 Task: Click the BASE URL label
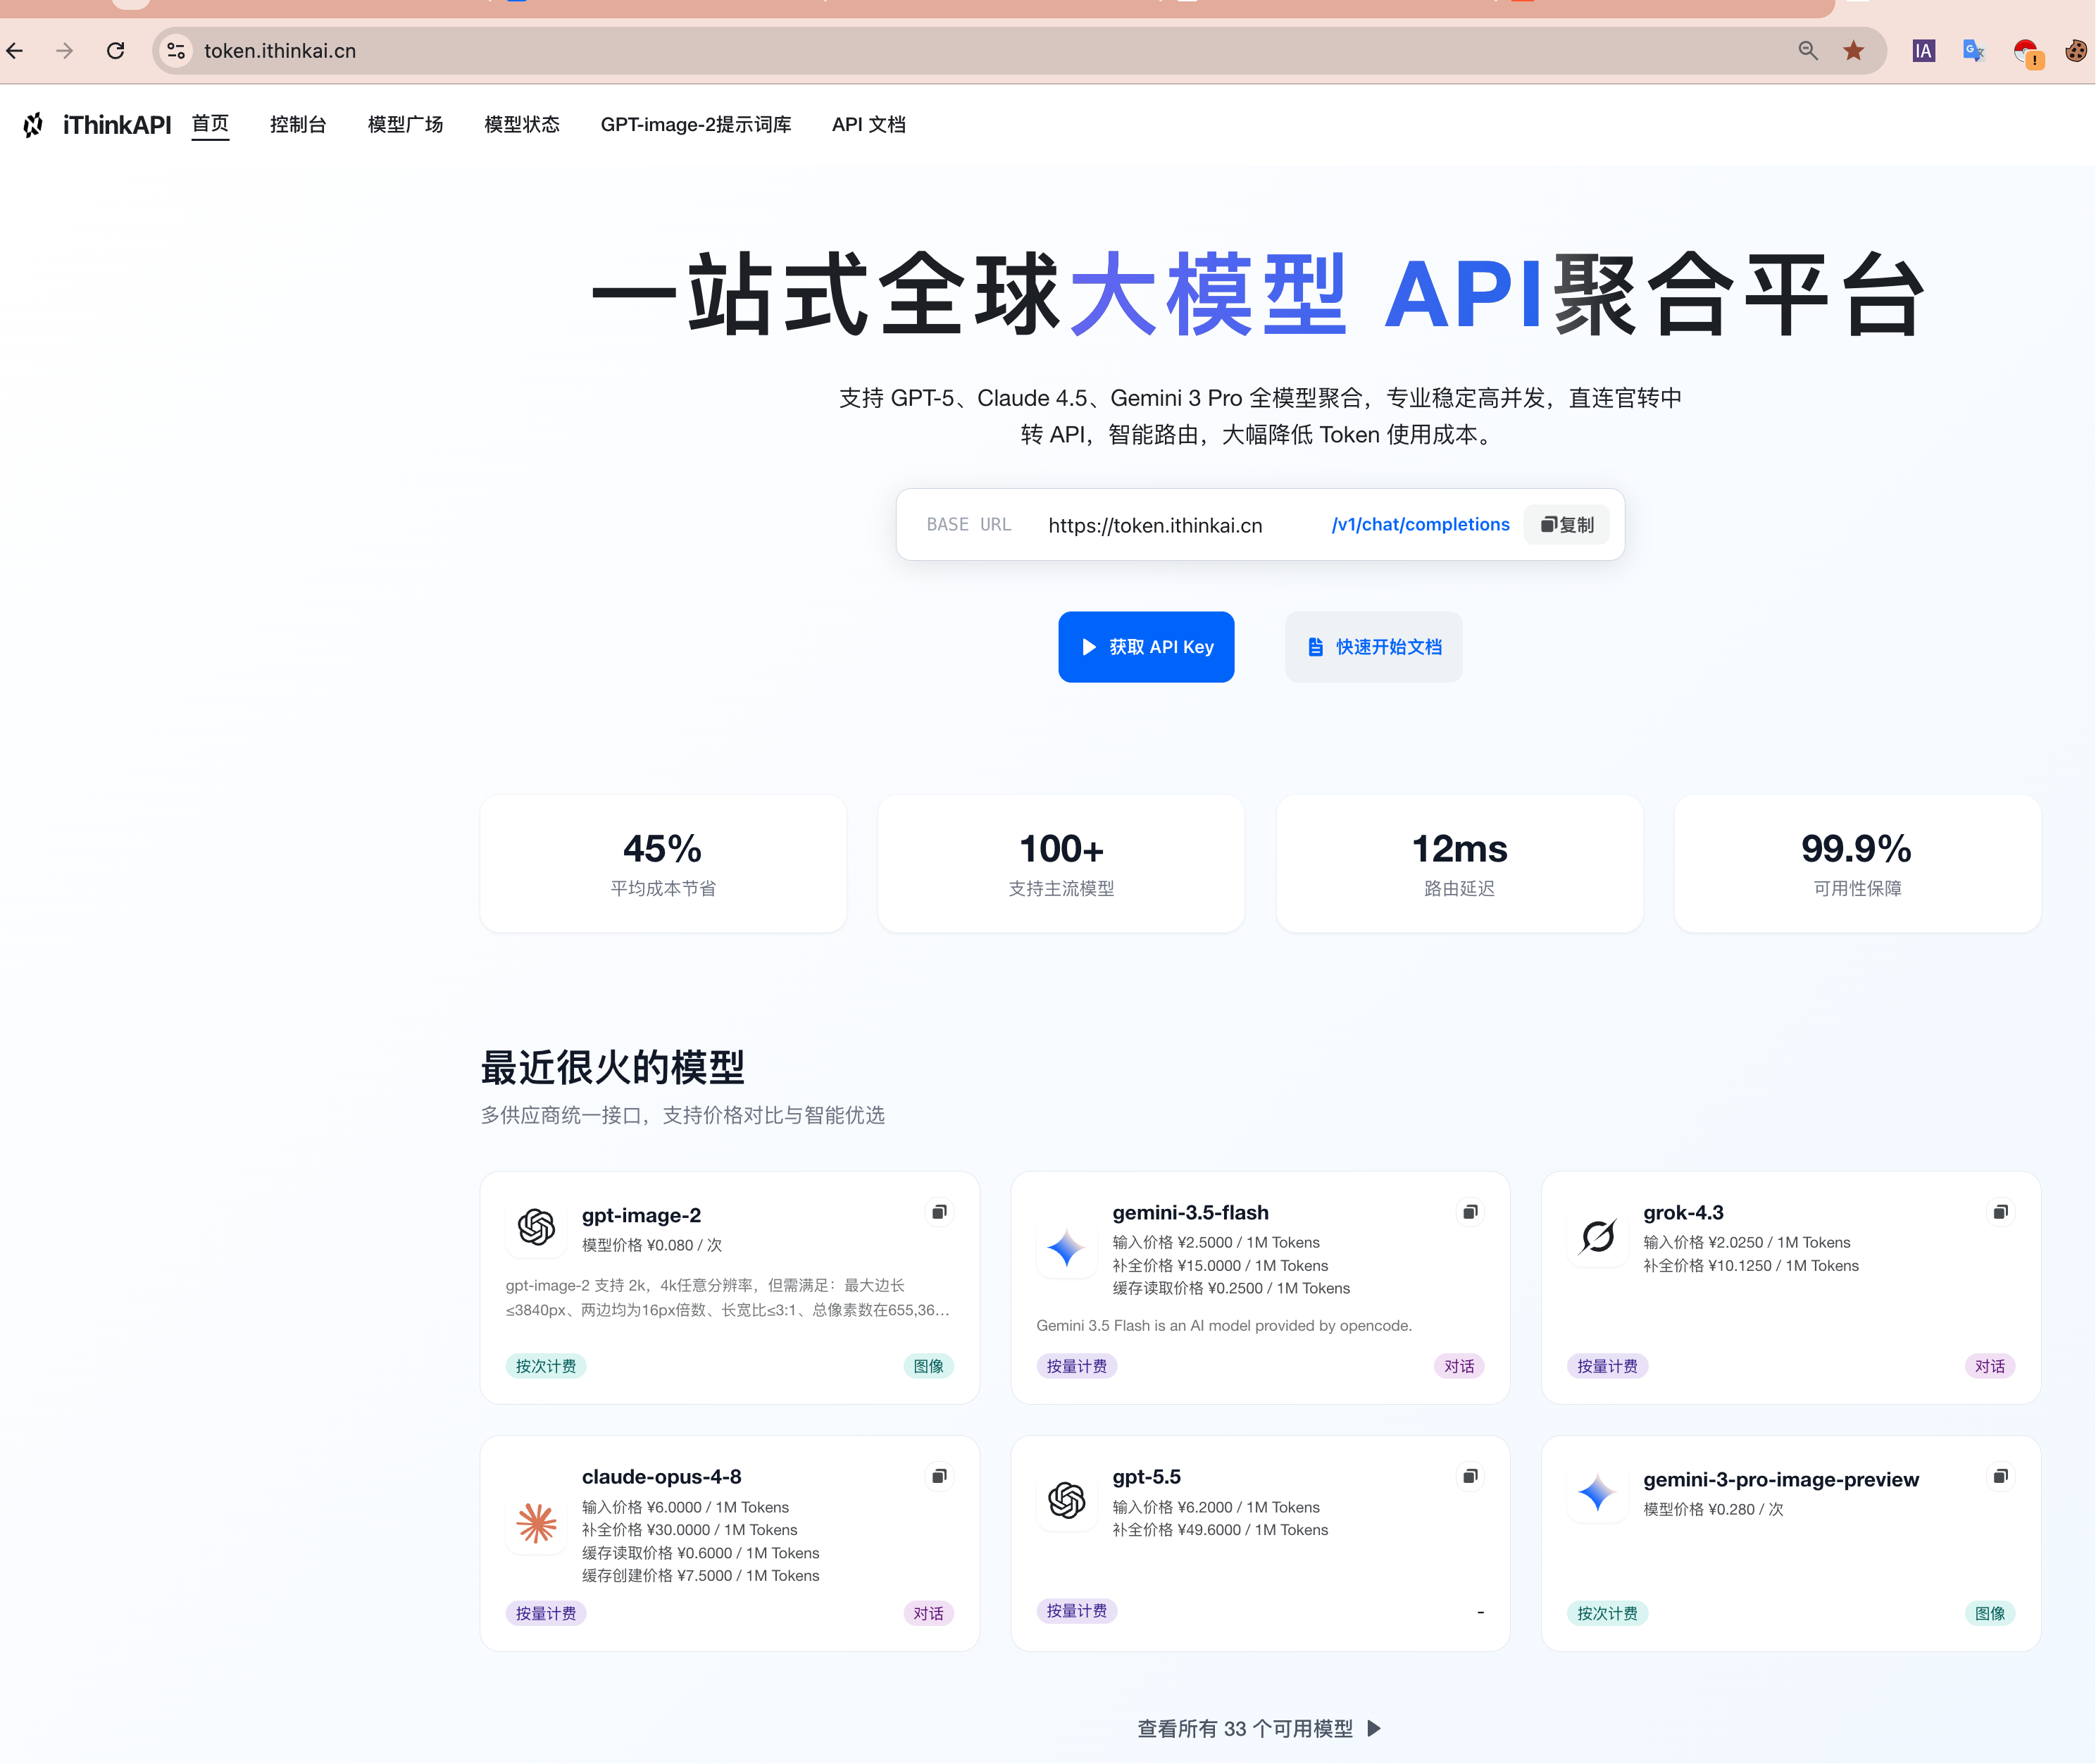(968, 525)
